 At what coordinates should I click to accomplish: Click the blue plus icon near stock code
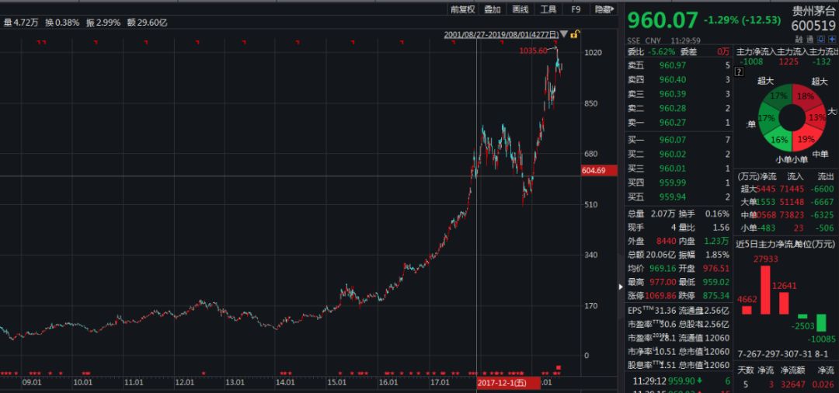(x=832, y=40)
